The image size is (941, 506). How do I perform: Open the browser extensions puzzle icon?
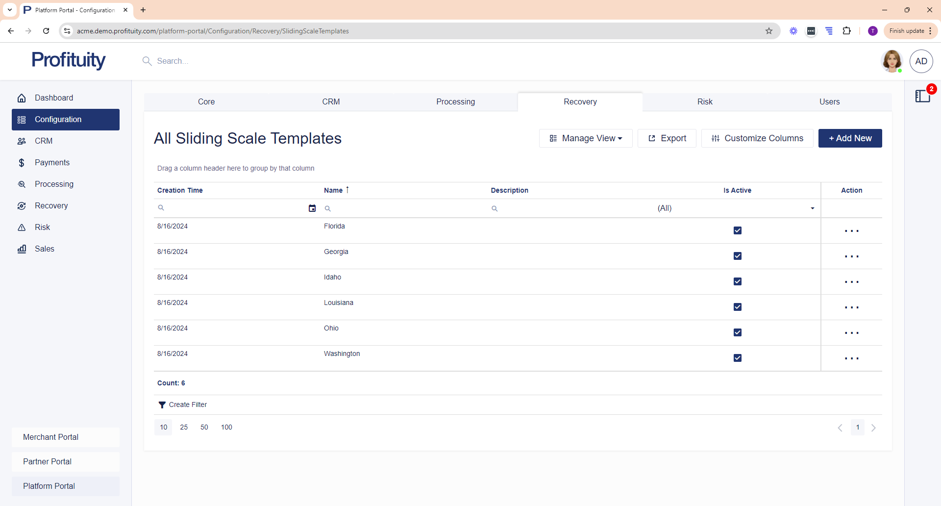coord(846,31)
